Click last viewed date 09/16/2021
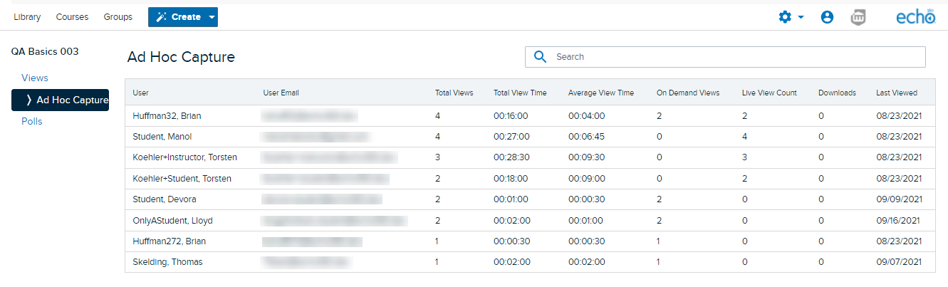Image resolution: width=948 pixels, height=287 pixels. [x=897, y=220]
